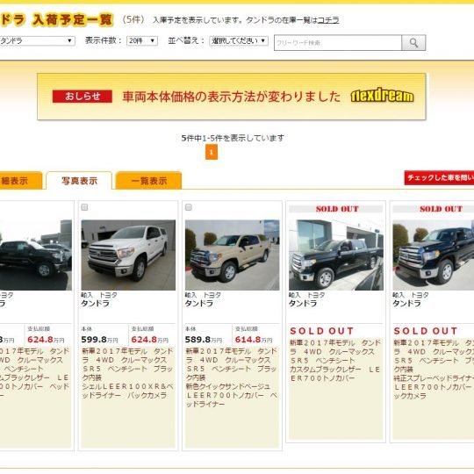Screen dimensions: 474x474
Task: Click the red チェックした車を問い合わせ button
Action: pos(439,177)
